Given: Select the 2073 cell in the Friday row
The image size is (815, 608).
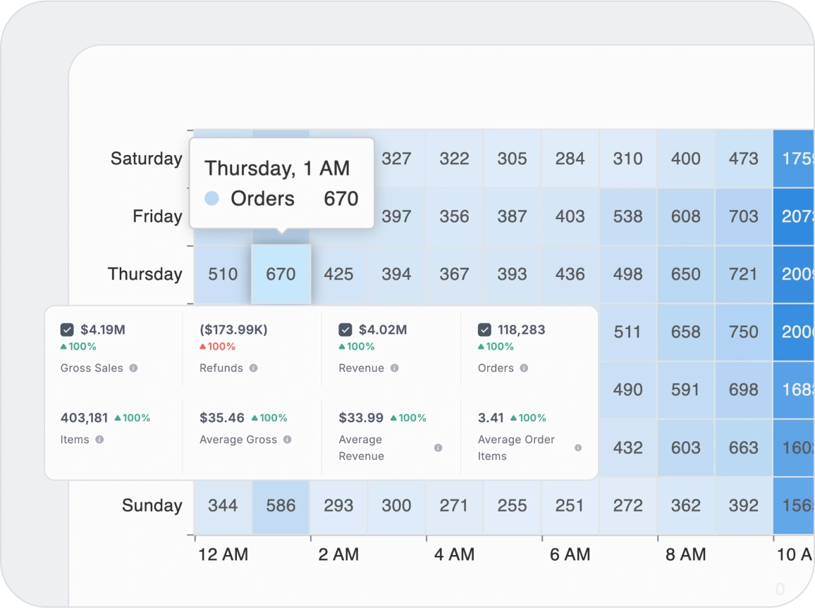Looking at the screenshot, I should (x=795, y=217).
